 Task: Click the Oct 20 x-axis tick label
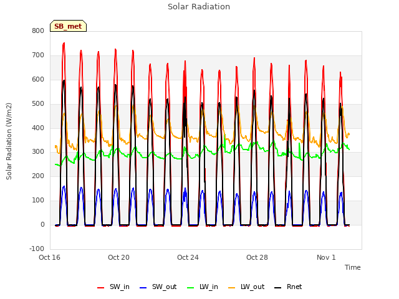pos(118,257)
